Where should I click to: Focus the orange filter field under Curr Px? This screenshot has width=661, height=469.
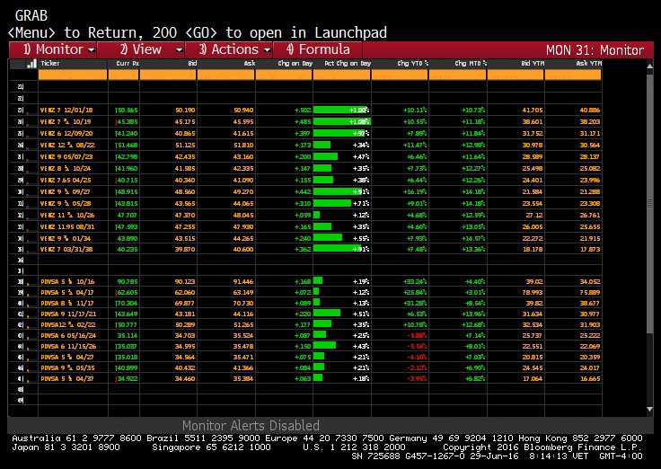(124, 75)
